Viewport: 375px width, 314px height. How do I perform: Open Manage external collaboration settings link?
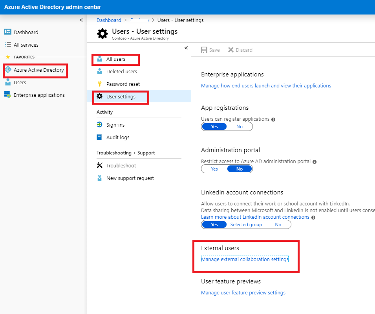tap(245, 259)
